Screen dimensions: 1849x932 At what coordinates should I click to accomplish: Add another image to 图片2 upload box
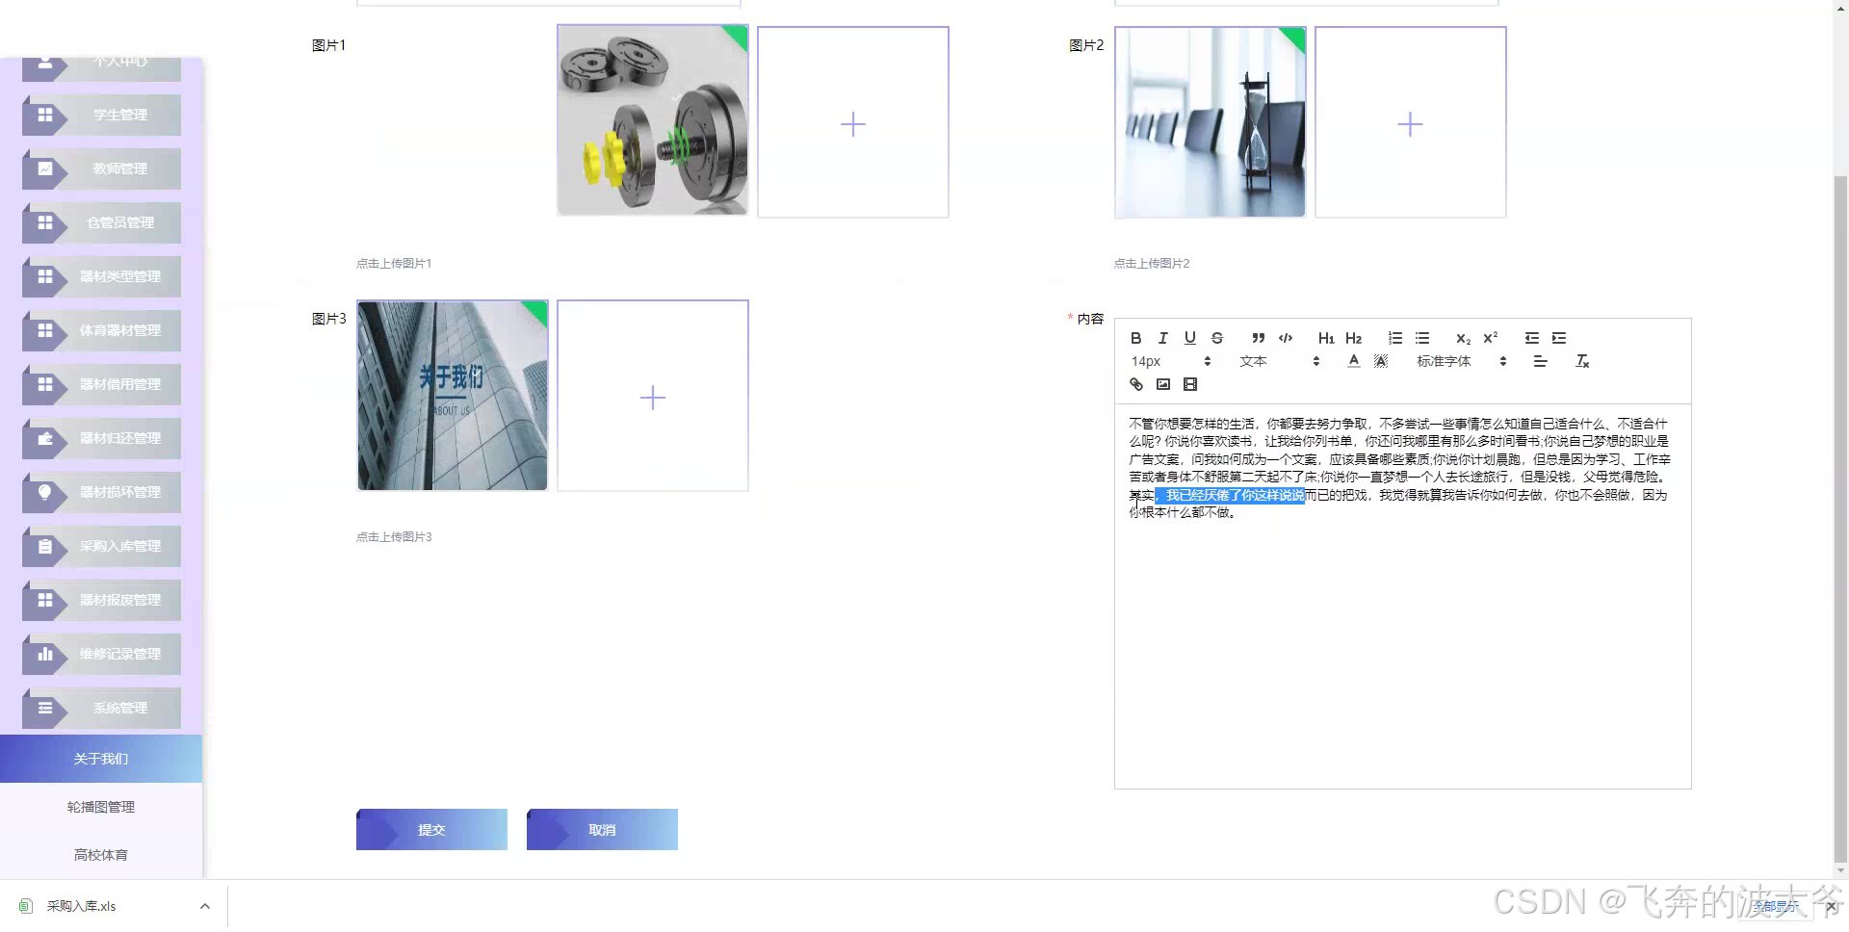pyautogui.click(x=1410, y=122)
